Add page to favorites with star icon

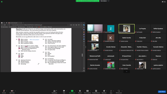68,25
